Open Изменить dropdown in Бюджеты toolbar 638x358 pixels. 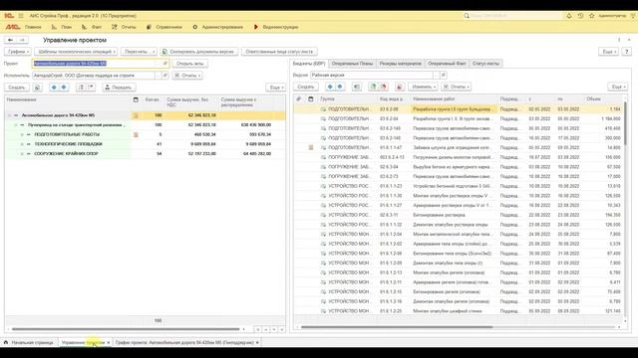point(423,87)
